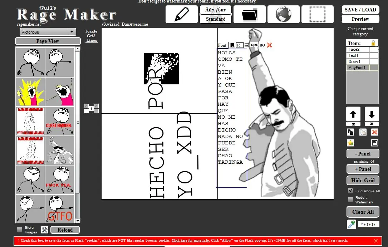This screenshot has height=247, width=388.
Task: Click the face list scroll down arrow
Action: (78, 221)
